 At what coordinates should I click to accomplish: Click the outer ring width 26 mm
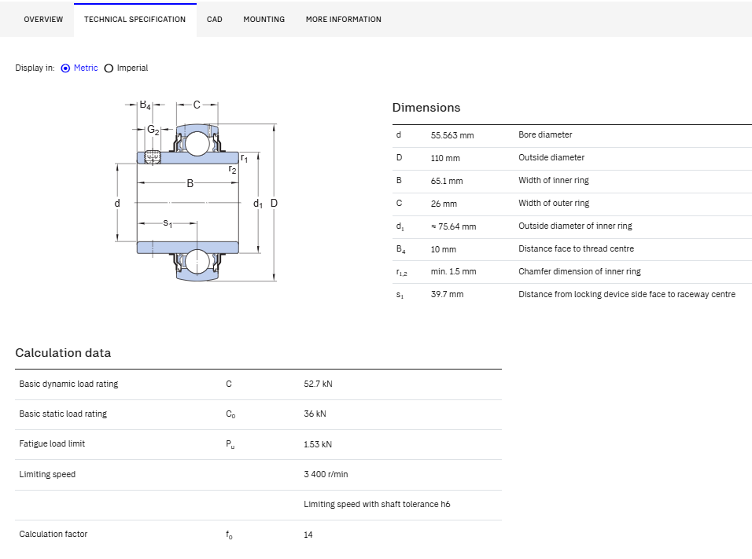point(444,204)
